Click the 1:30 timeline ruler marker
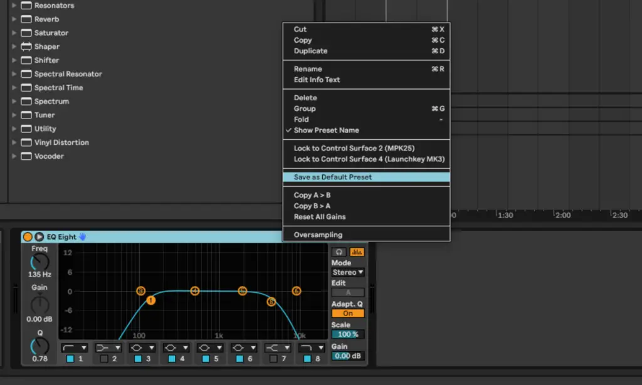Screen dimensions: 642x385 tap(505, 216)
